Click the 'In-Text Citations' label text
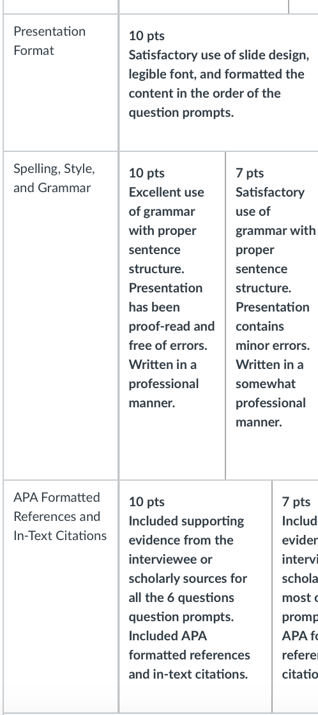This screenshot has height=715, width=318. [x=60, y=536]
